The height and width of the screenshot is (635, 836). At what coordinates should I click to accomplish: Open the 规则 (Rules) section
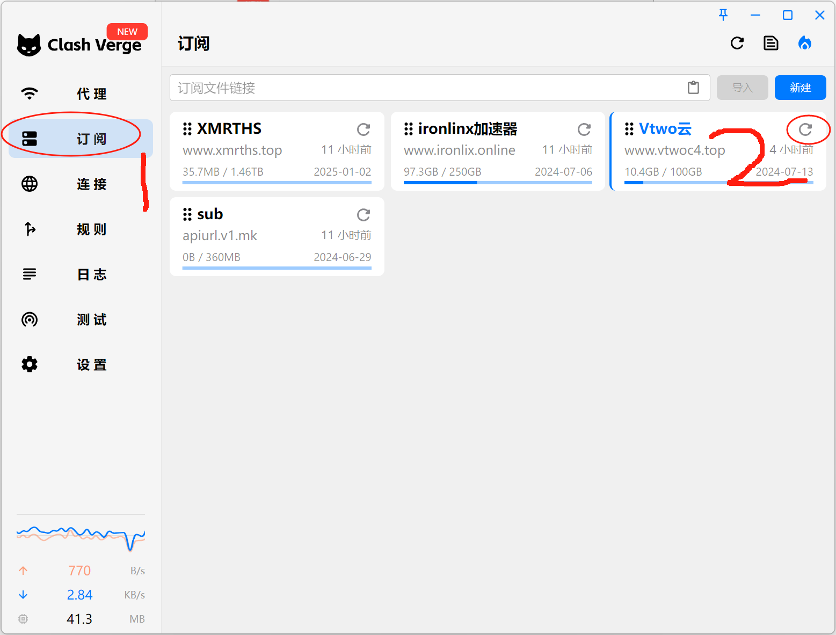[x=81, y=229]
